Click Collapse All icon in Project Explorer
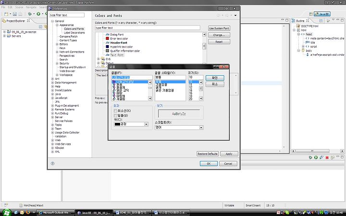The height and width of the screenshot is (216, 346). coord(40,27)
